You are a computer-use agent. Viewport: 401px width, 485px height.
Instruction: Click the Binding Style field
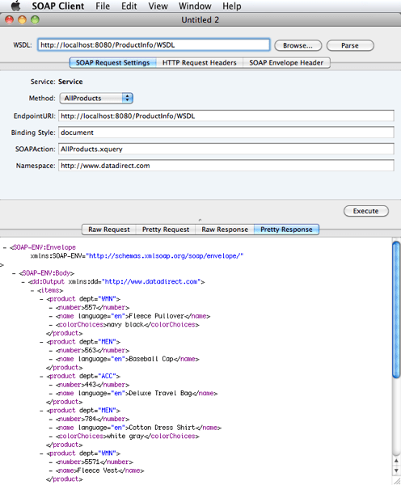226,133
